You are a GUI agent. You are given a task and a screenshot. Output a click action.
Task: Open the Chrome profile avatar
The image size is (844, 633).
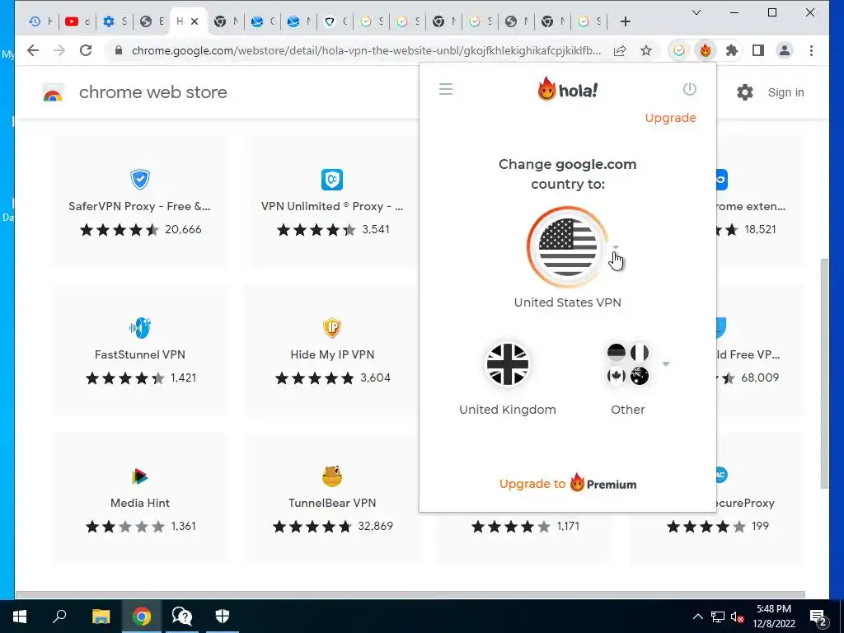[x=785, y=50]
